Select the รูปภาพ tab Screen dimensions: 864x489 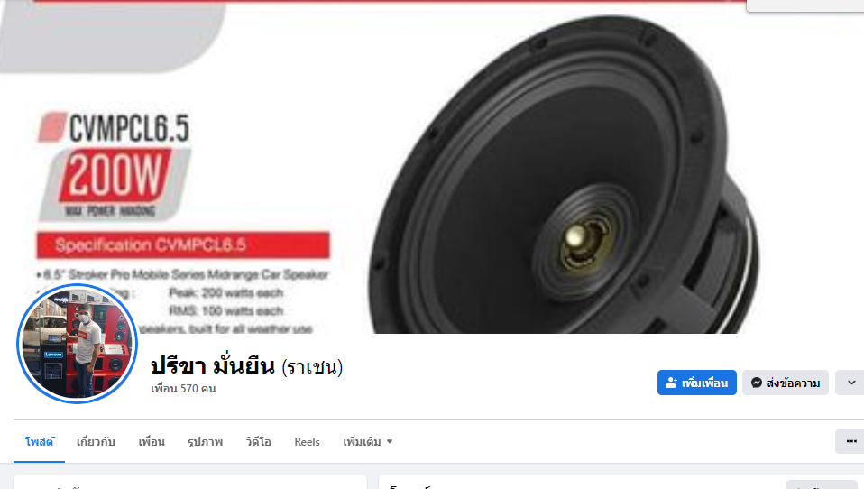coord(205,441)
